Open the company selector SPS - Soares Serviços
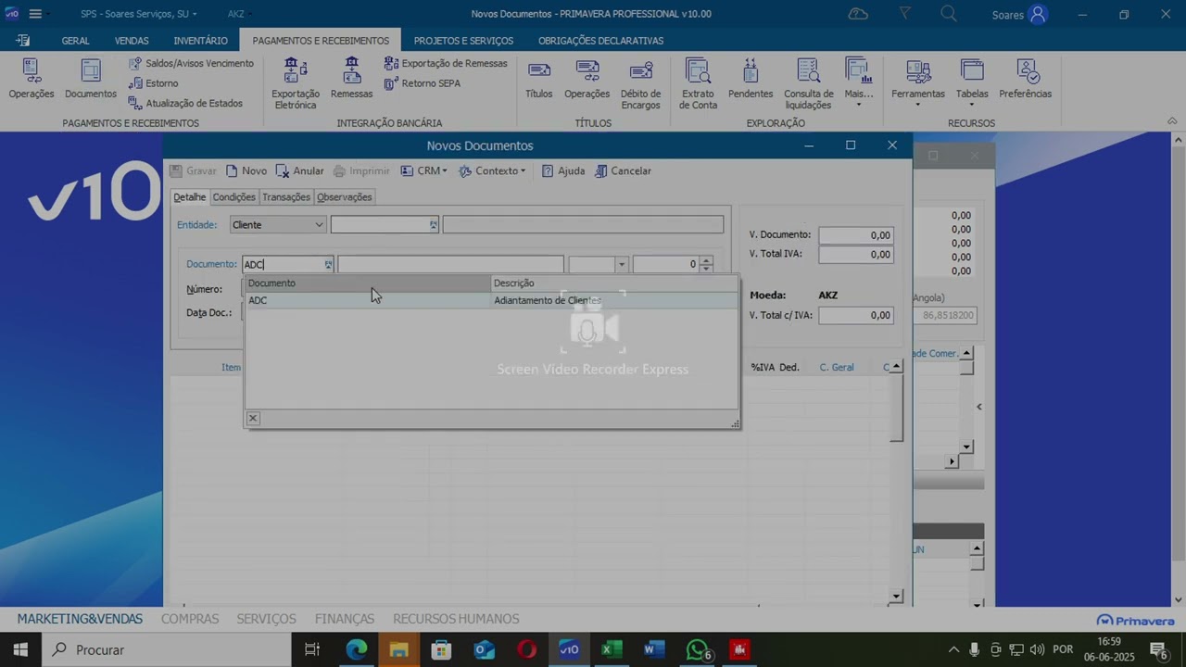This screenshot has height=667, width=1186. point(139,14)
